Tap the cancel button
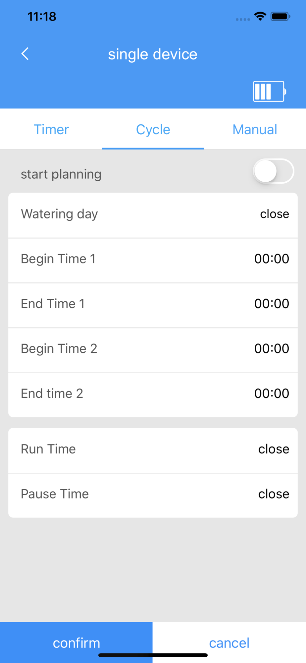Screen dimensions: 306x663 point(229,642)
